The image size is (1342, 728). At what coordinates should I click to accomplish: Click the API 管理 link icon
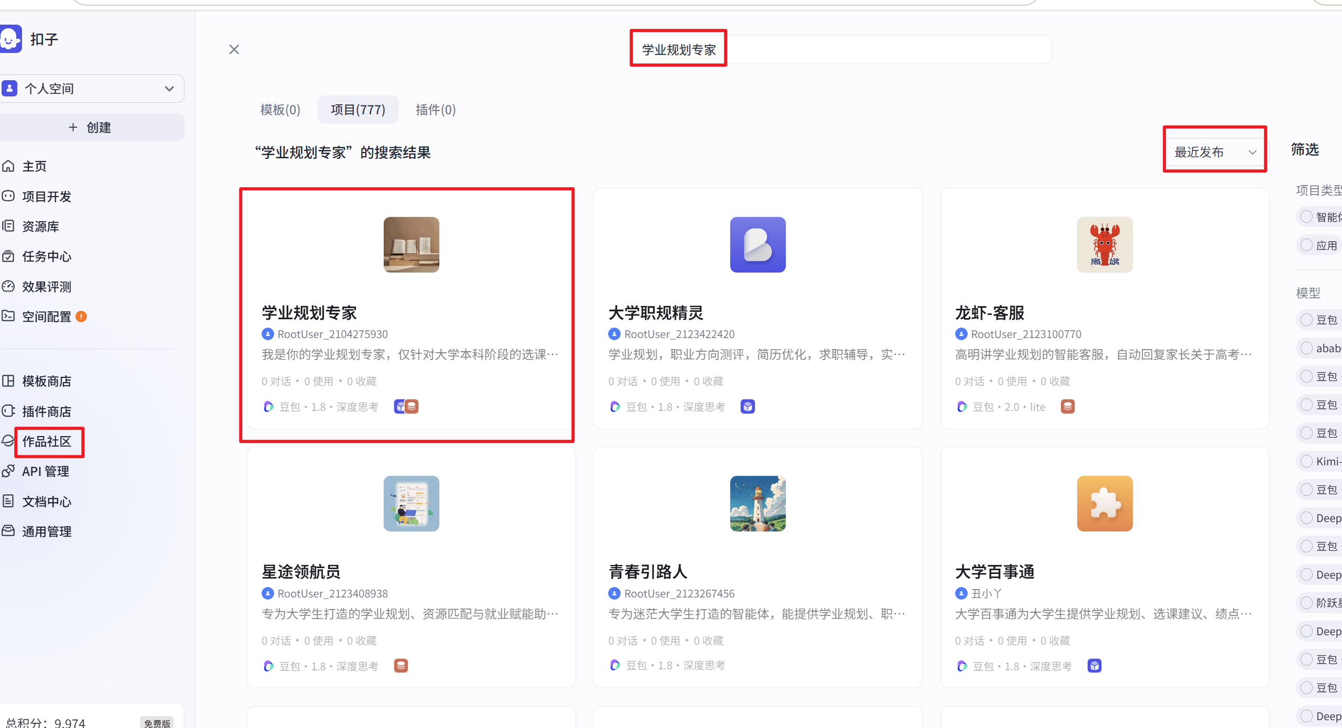point(8,471)
